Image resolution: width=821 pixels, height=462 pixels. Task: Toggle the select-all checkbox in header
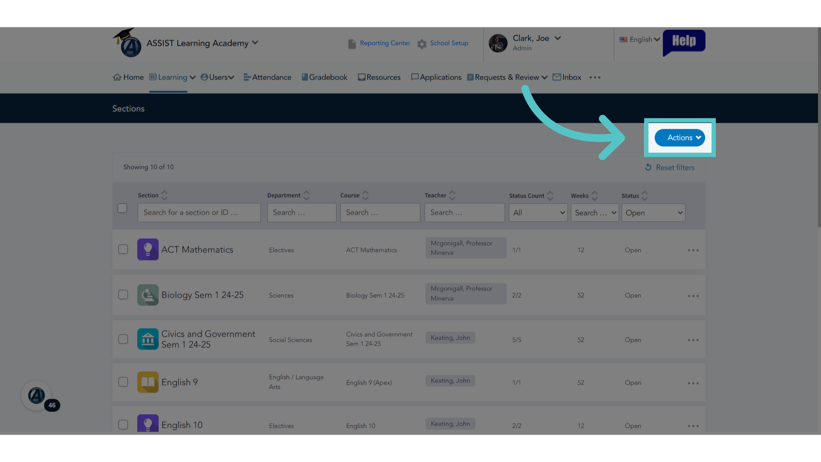pyautogui.click(x=122, y=208)
